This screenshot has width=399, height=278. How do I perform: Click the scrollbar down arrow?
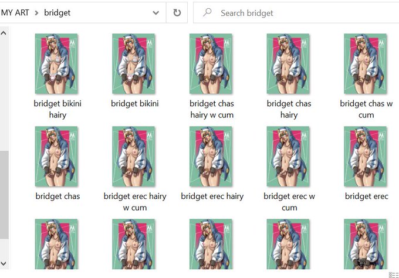point(4,263)
